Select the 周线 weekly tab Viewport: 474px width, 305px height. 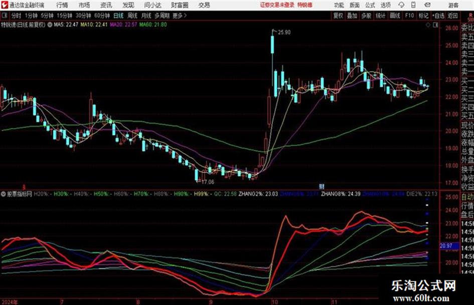[x=132, y=16]
